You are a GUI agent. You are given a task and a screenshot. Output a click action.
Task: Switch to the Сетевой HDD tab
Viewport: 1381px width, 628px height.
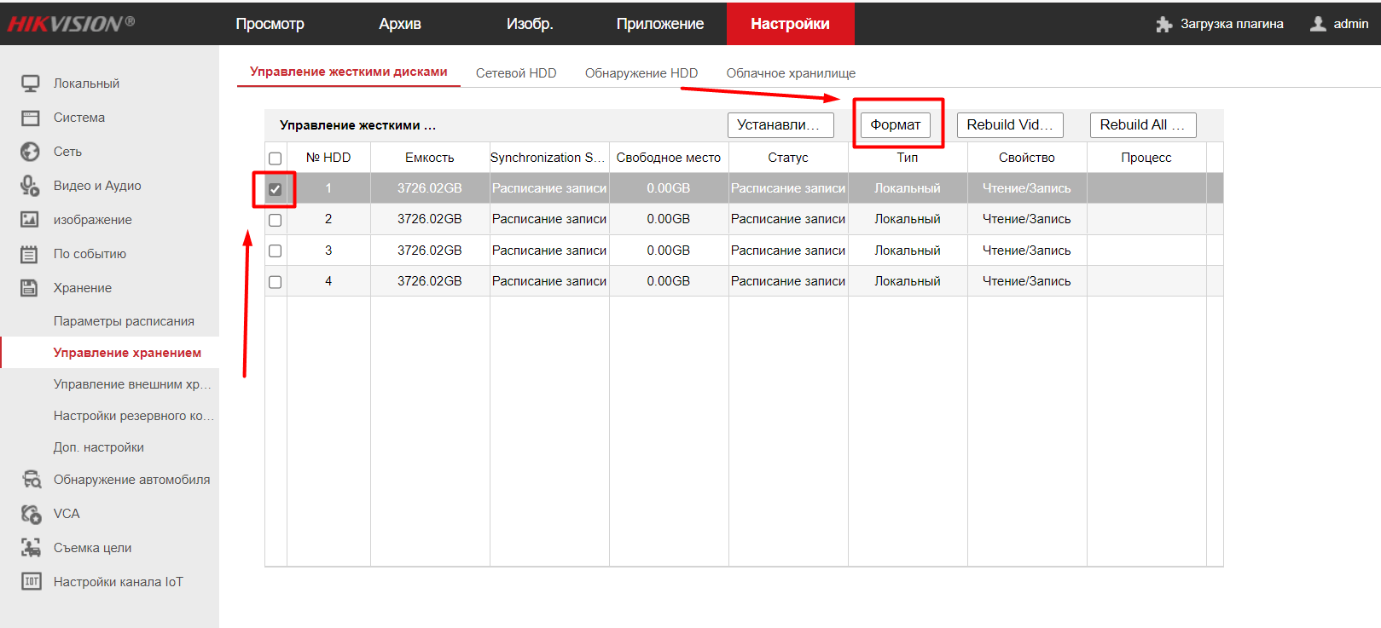(x=516, y=73)
